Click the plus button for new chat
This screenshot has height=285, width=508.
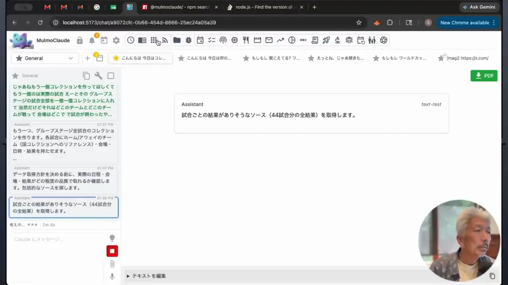coord(87,58)
